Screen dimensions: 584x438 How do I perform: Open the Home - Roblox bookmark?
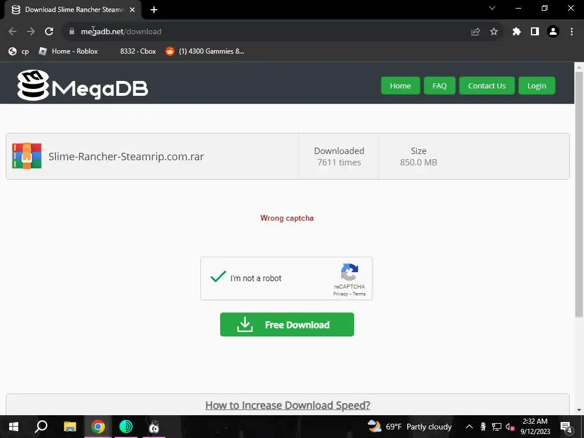[x=68, y=51]
